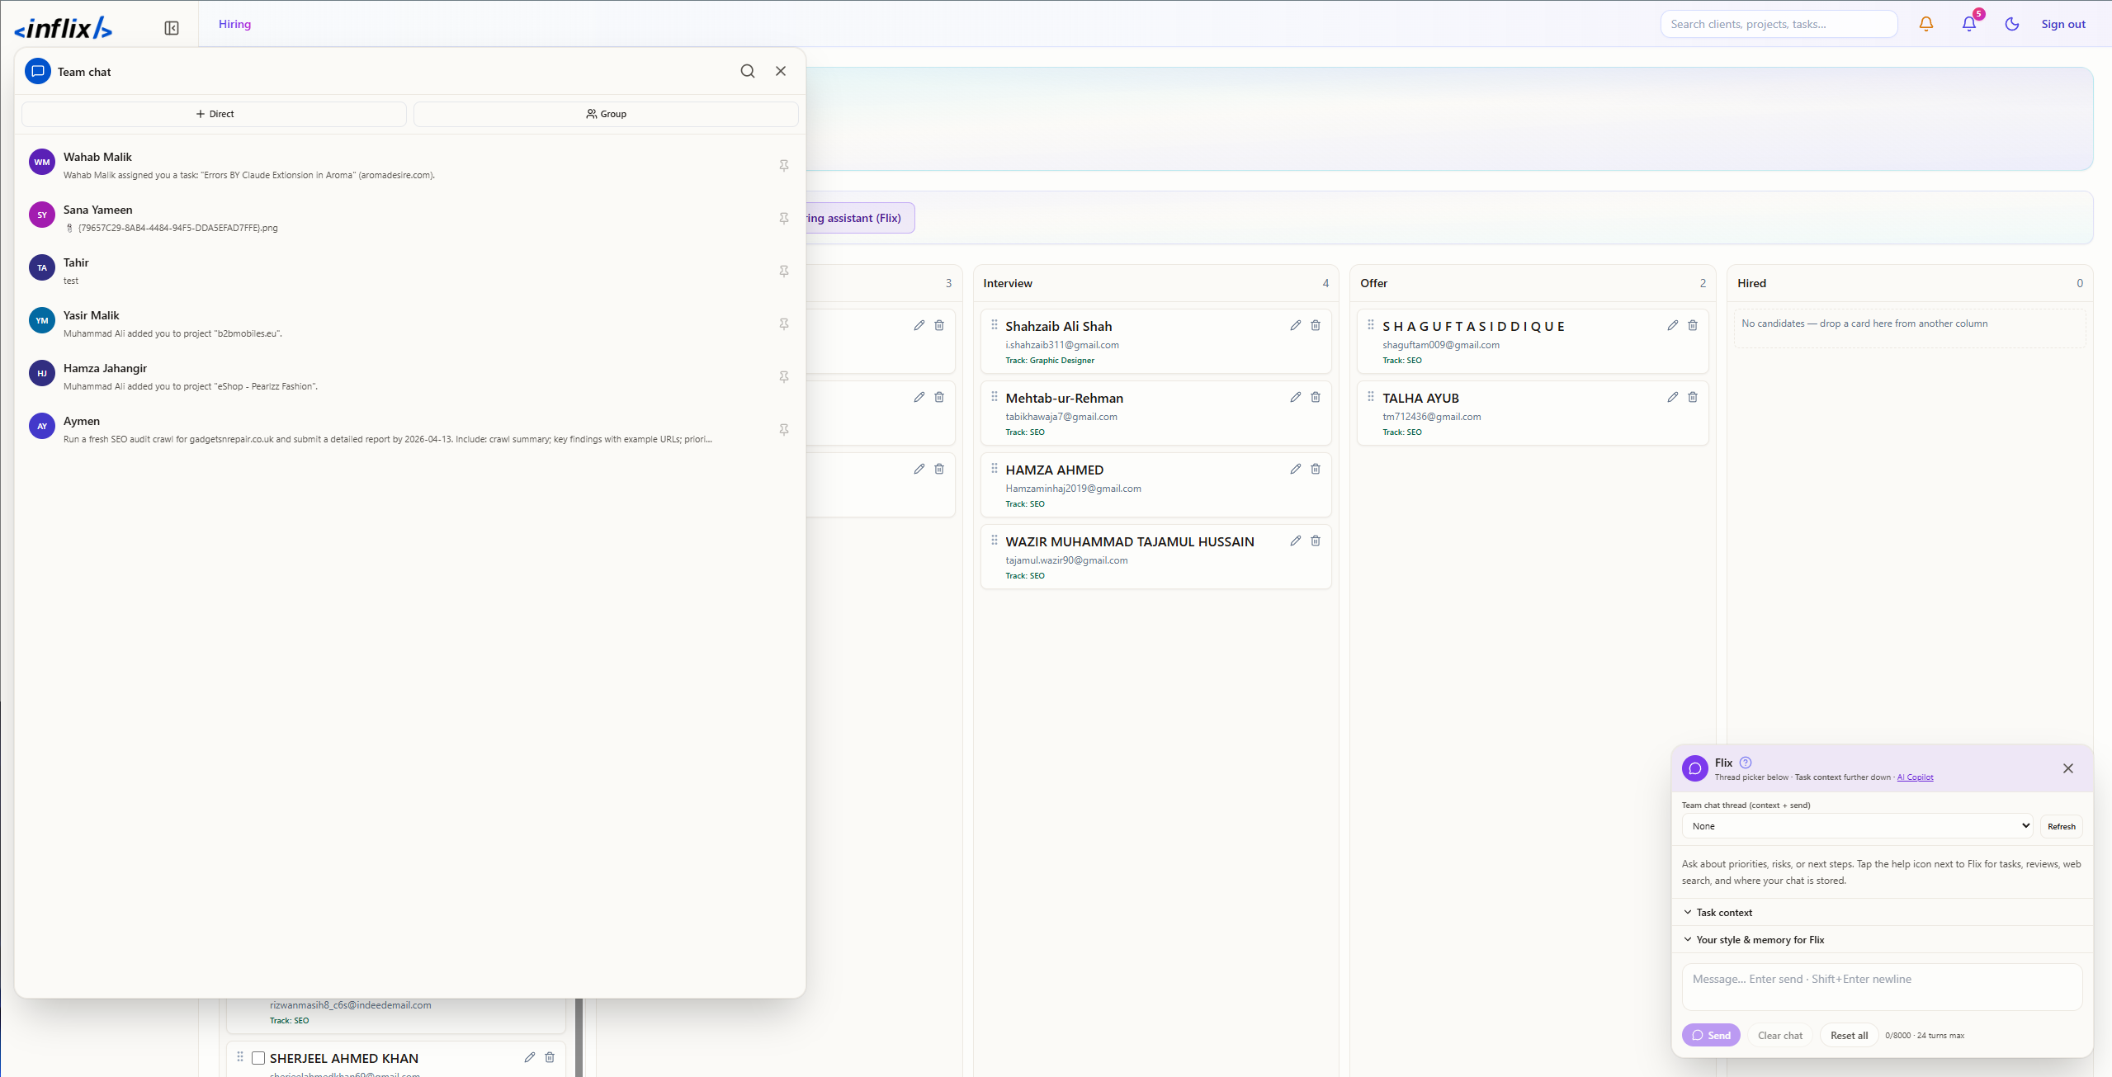Grab the drag handle on HAMZA AHMED
The image size is (2112, 1077).
(x=995, y=469)
